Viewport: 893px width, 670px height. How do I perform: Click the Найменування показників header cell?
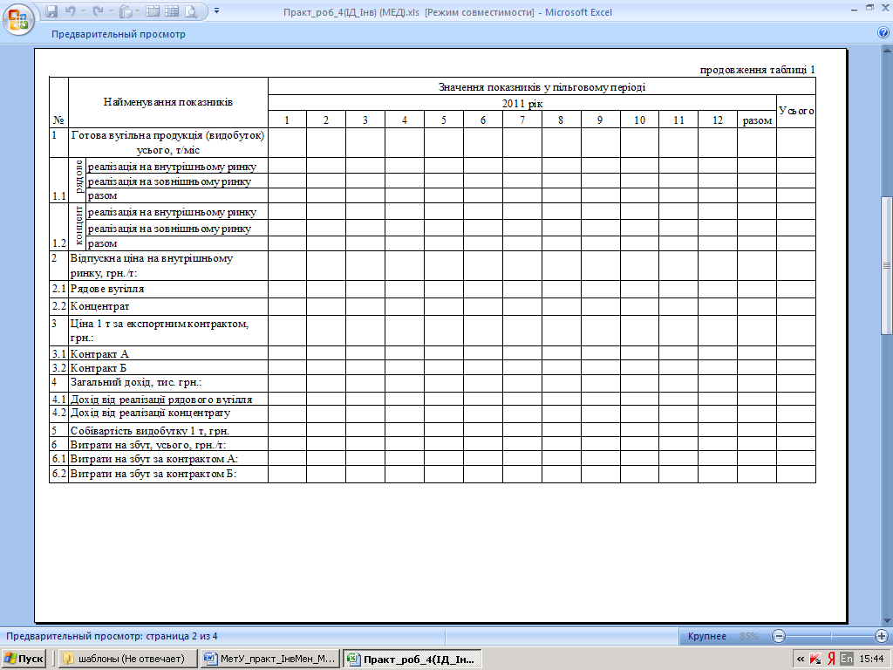[168, 102]
